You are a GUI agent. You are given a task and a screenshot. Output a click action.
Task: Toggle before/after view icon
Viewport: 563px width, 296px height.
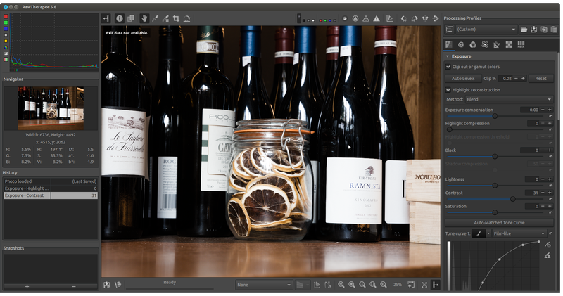point(131,19)
